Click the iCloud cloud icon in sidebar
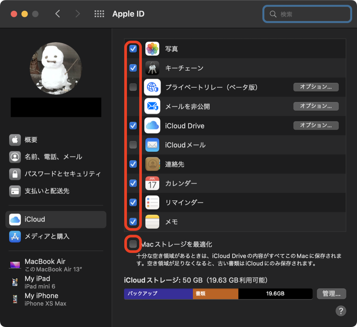357x327 pixels. [x=15, y=220]
